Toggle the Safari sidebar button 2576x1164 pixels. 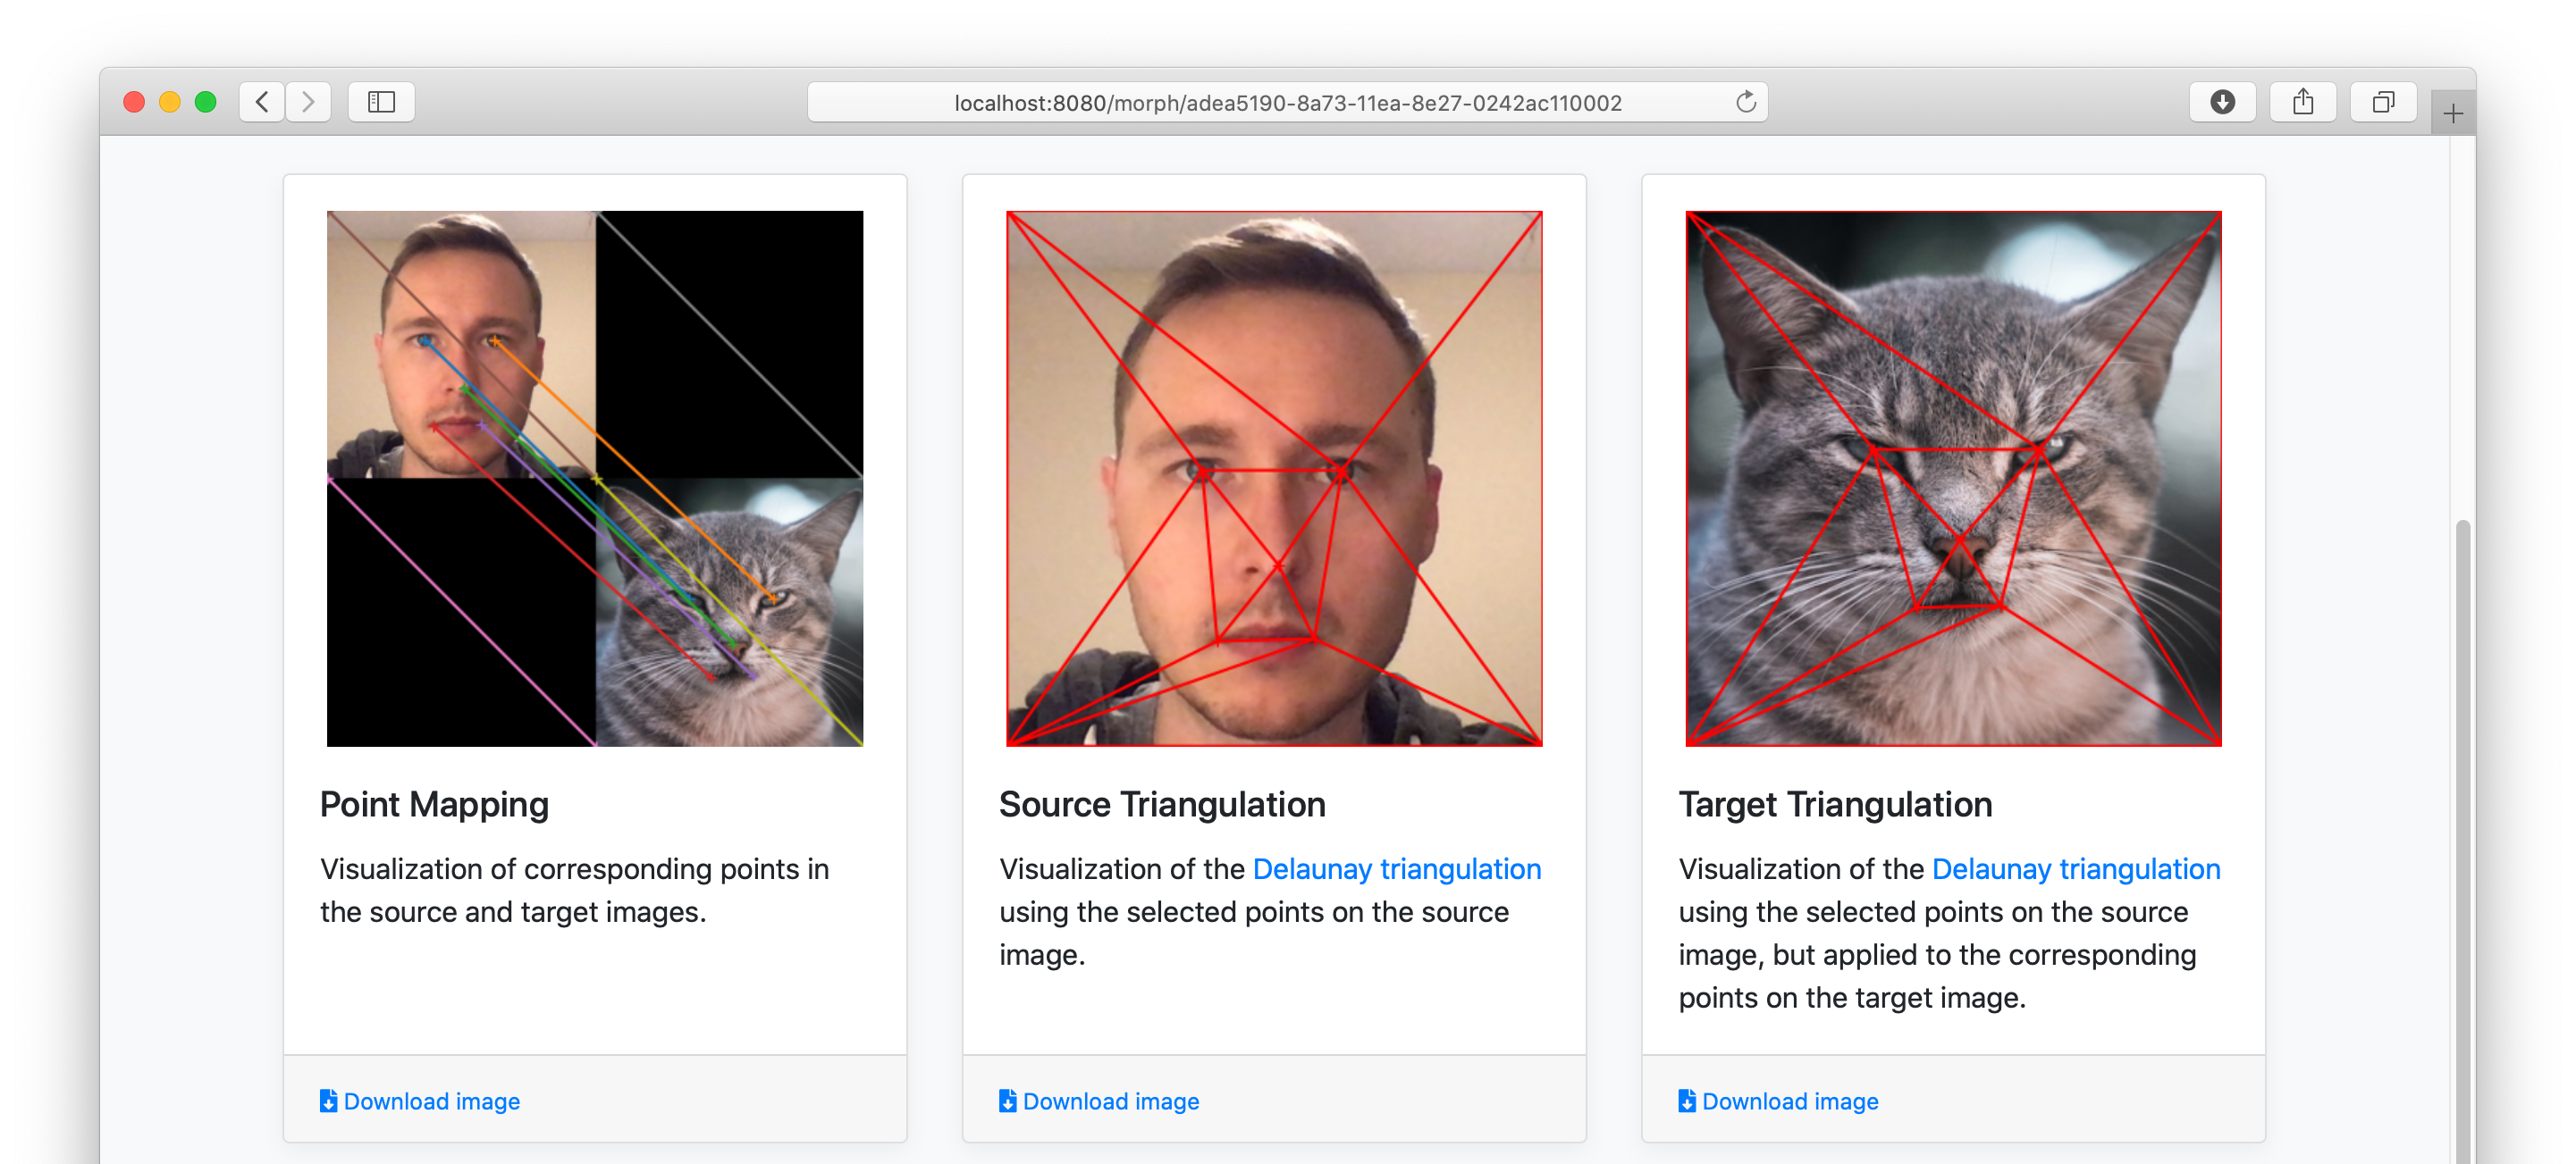tap(381, 102)
